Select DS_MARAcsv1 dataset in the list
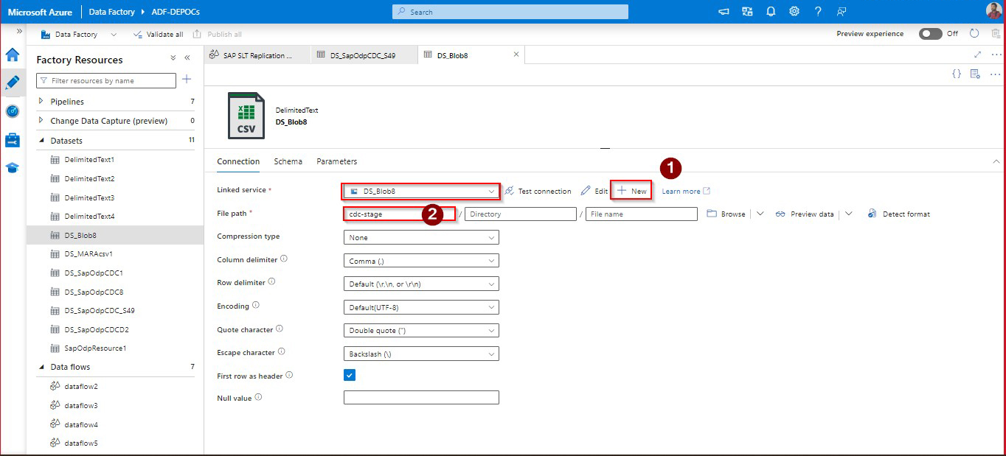Image resolution: width=1006 pixels, height=456 pixels. coord(89,253)
